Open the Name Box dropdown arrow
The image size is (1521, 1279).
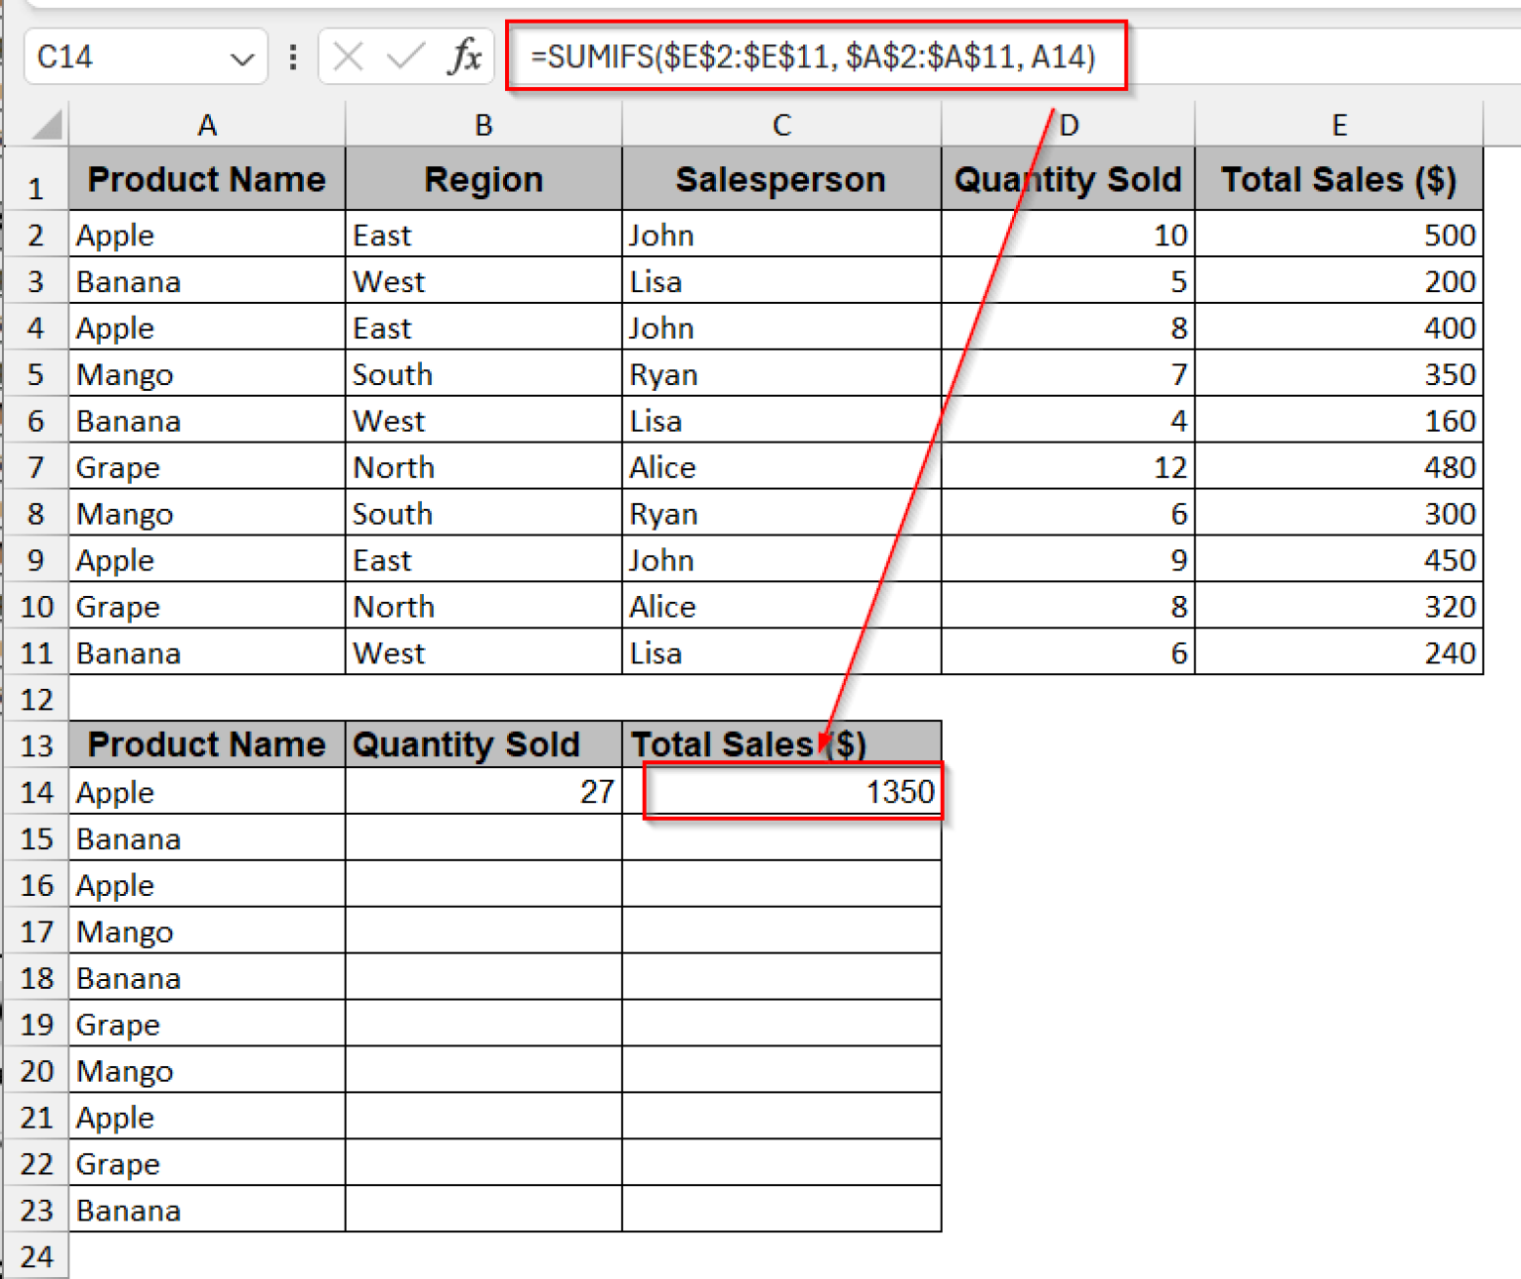tap(244, 56)
